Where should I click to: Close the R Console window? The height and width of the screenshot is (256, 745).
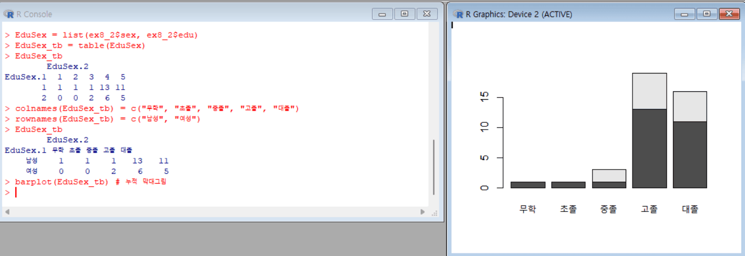[x=426, y=14]
